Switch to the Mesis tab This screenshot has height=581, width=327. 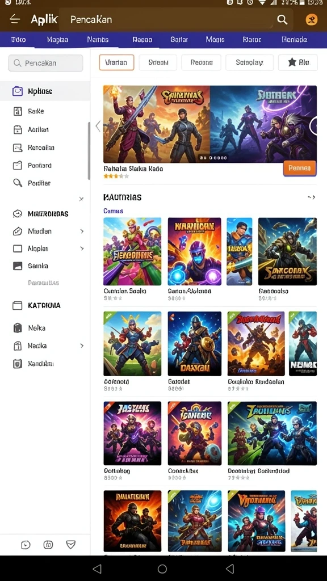pyautogui.click(x=215, y=40)
